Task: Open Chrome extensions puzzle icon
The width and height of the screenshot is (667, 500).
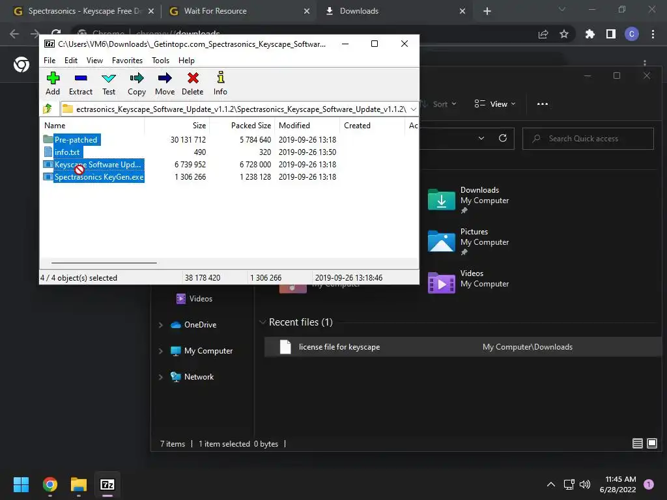Action: coord(590,34)
